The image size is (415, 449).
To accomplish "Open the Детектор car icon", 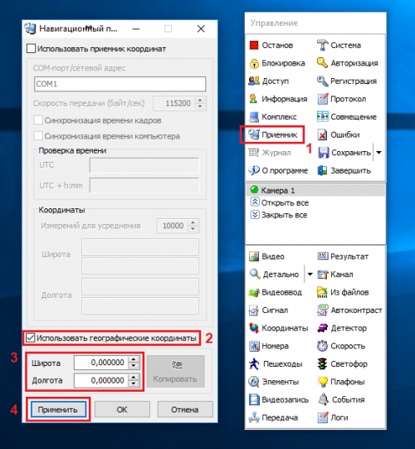I will [x=322, y=328].
